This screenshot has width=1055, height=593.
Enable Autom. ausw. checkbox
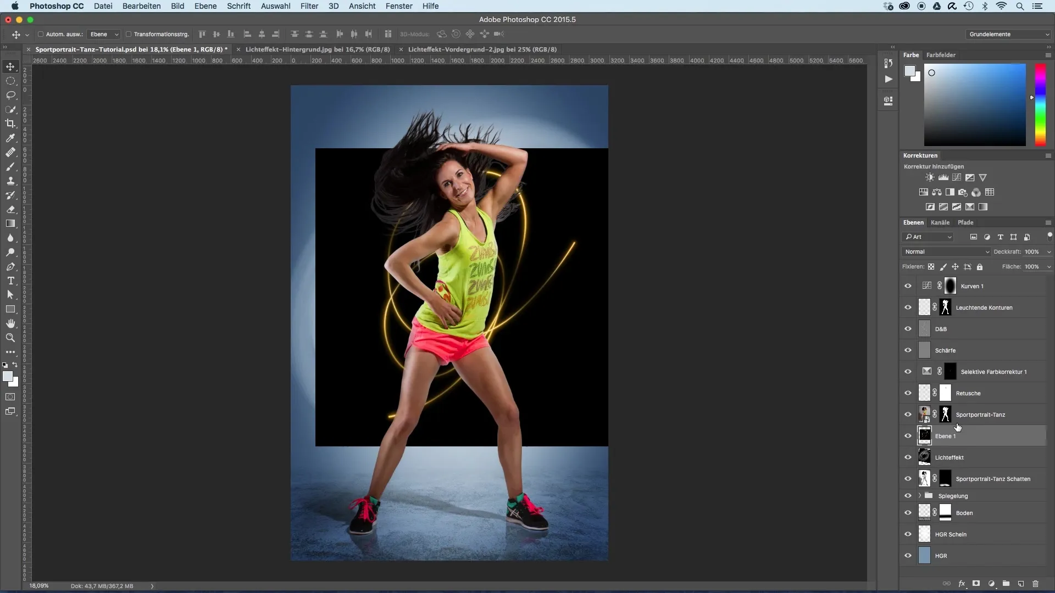click(41, 34)
